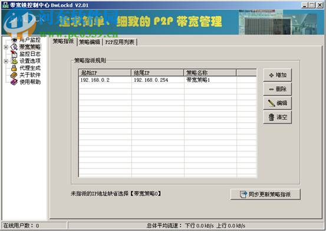Minimize the BwLockd window
The image size is (326, 231).
tap(305, 5)
